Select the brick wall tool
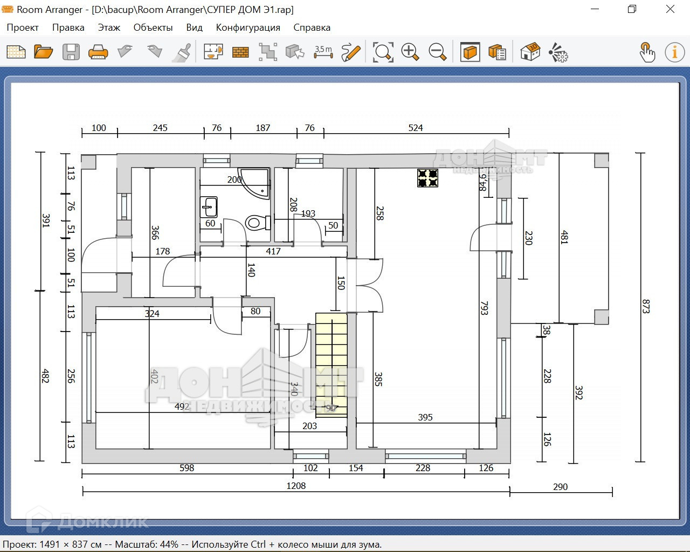 coord(240,52)
